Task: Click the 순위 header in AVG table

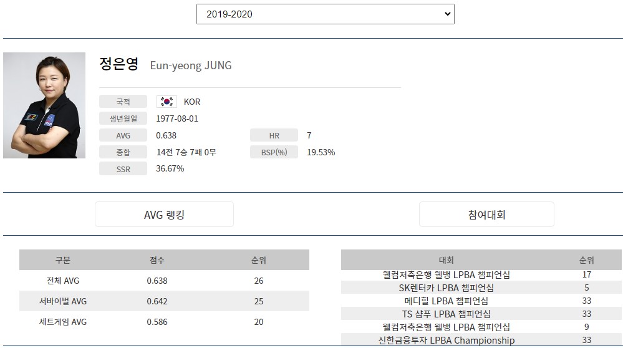Action: pyautogui.click(x=259, y=260)
